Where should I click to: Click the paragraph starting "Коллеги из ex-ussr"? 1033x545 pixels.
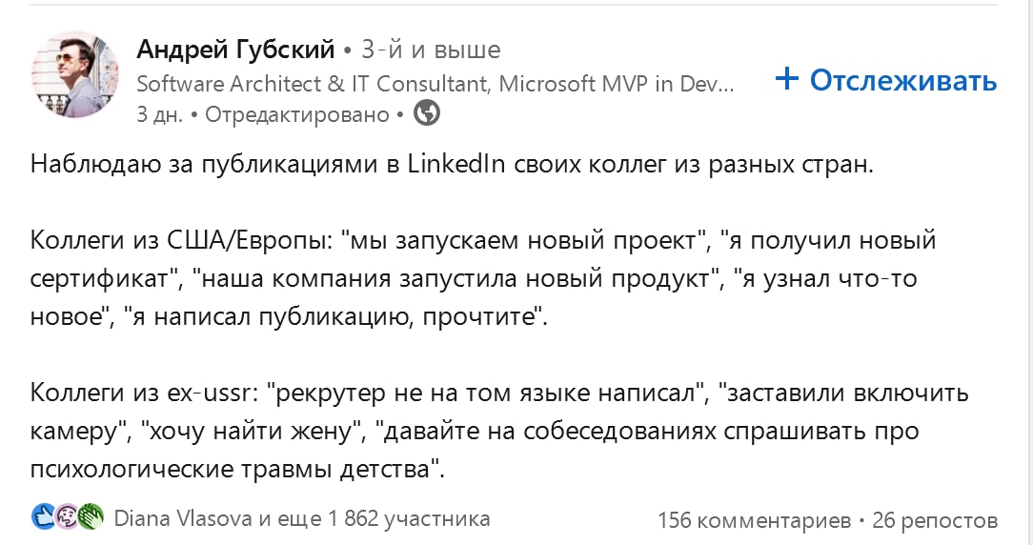[x=486, y=431]
